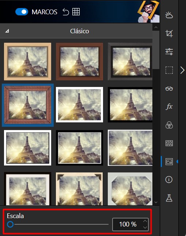This screenshot has height=236, width=186.
Task: Pick the cream mat with black edge frame
Action: [x=27, y=189]
